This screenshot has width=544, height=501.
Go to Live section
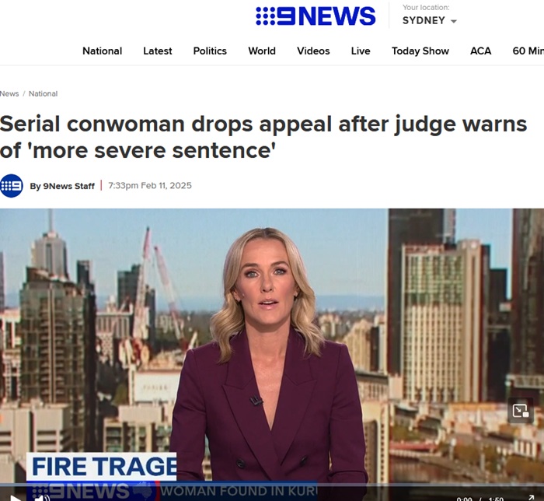click(361, 51)
